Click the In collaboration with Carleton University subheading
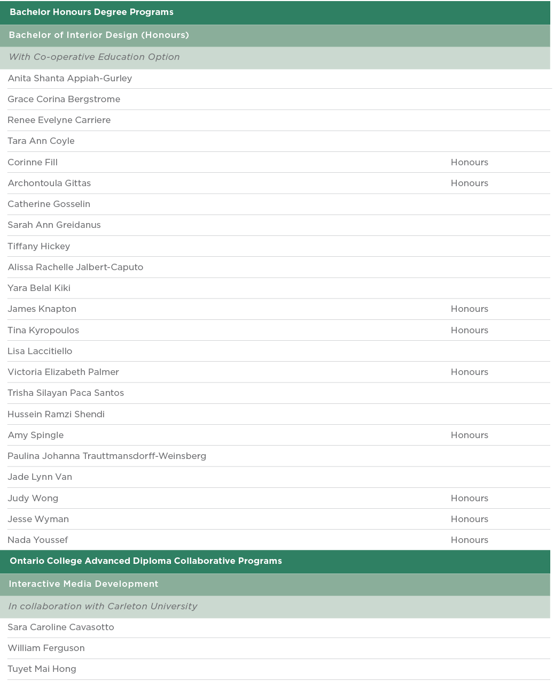The width and height of the screenshot is (554, 681). [103, 606]
